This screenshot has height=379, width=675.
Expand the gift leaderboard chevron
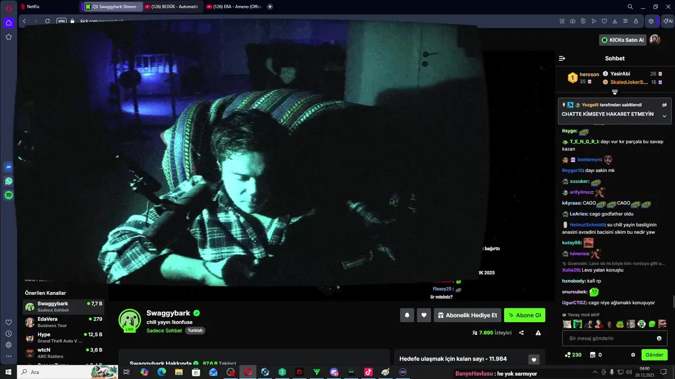[x=615, y=93]
